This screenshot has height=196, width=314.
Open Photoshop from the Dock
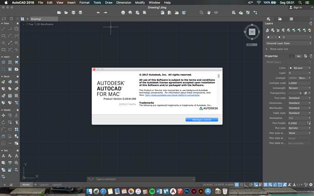[x=187, y=191]
